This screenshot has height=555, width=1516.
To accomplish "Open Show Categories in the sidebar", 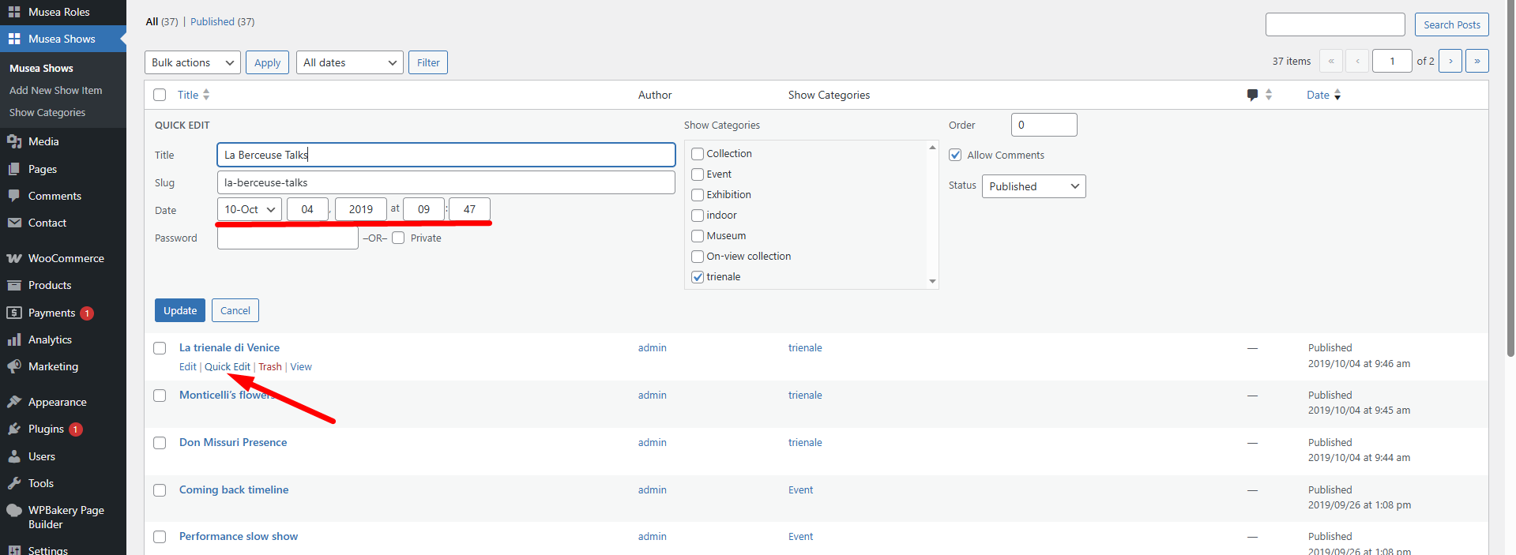I will click(47, 113).
